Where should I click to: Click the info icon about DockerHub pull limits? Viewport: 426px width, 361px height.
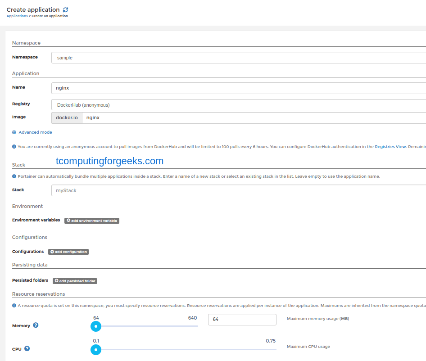pos(15,146)
